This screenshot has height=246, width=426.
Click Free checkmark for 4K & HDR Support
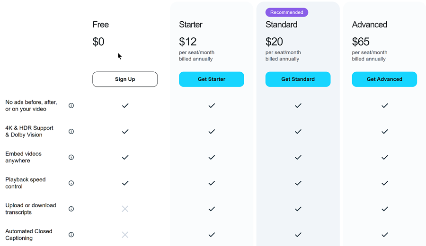125,131
